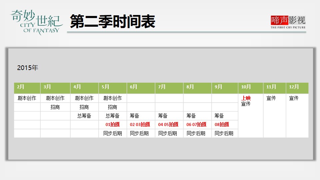Screen dimensions: 320x180
Task: Select 总筹备 cell in the 5月 column
Action: 113,116
